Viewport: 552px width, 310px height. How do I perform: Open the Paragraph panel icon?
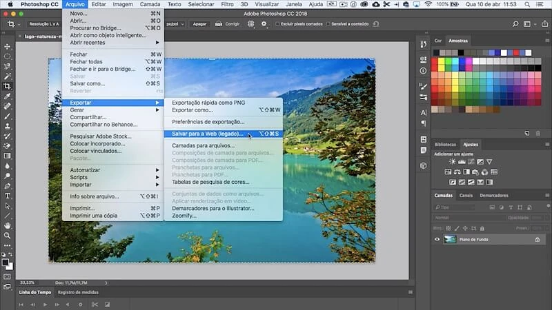coord(424,123)
